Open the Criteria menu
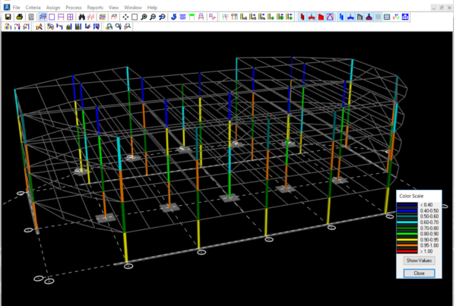The image size is (456, 306). pyautogui.click(x=33, y=6)
